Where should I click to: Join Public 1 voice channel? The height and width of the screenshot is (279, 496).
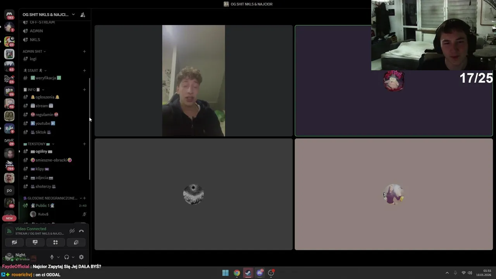click(54, 205)
